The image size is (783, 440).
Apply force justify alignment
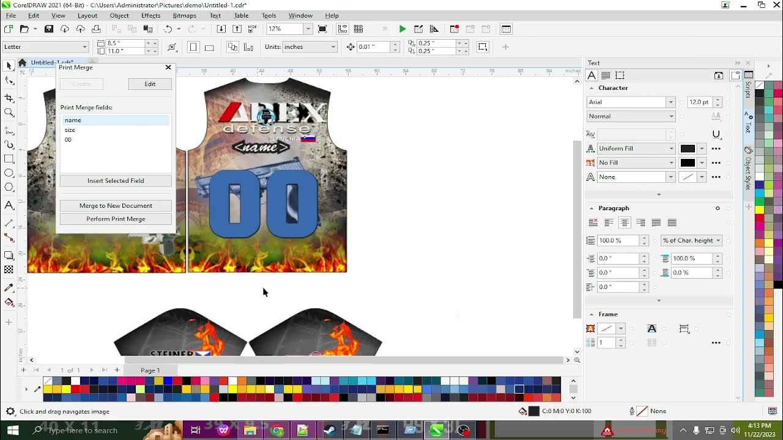[x=672, y=222]
